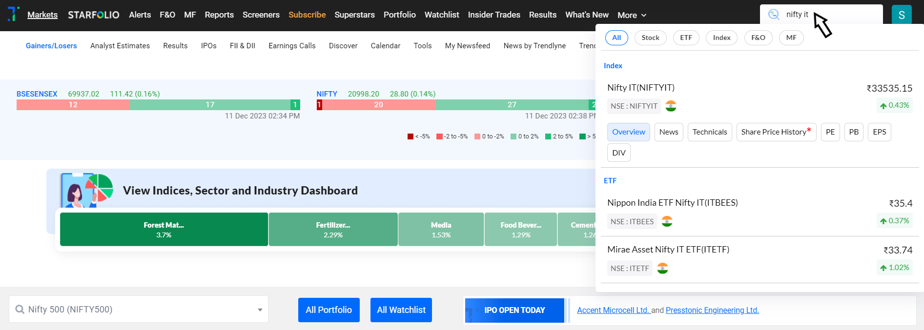This screenshot has width=924, height=330.
Task: Click the Trendlyne logo icon
Action: [x=14, y=14]
